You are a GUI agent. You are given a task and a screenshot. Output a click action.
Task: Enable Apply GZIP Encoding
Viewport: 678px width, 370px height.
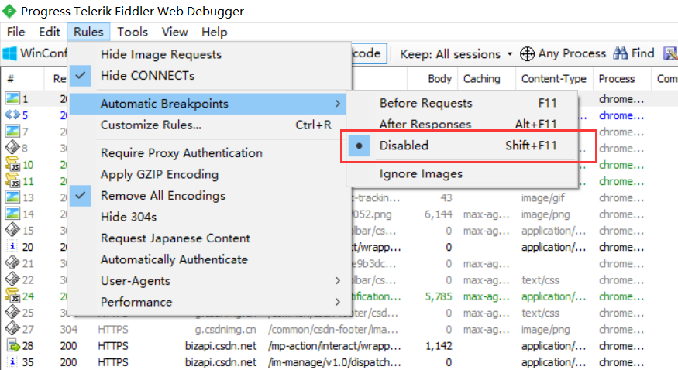pos(209,174)
